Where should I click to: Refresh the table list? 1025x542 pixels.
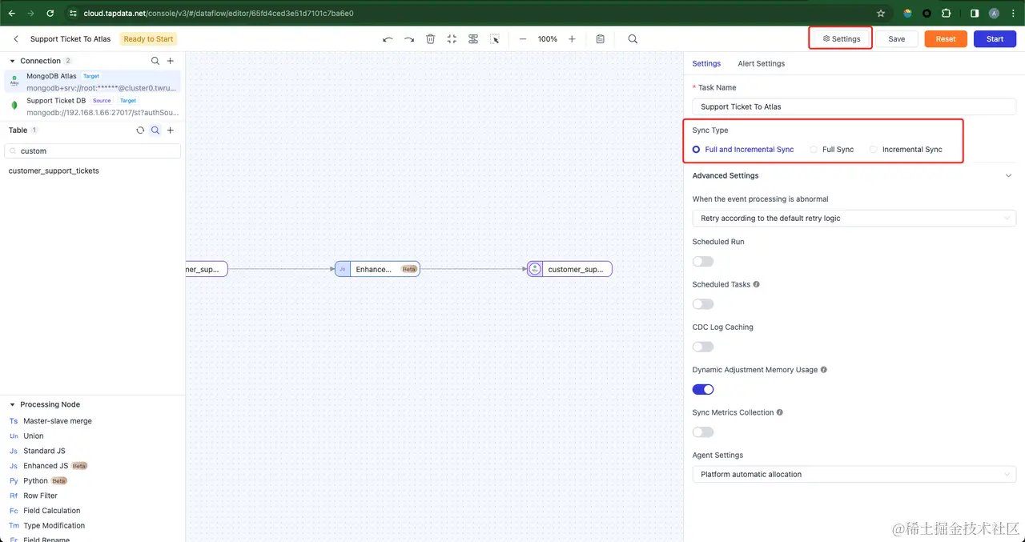coord(140,130)
